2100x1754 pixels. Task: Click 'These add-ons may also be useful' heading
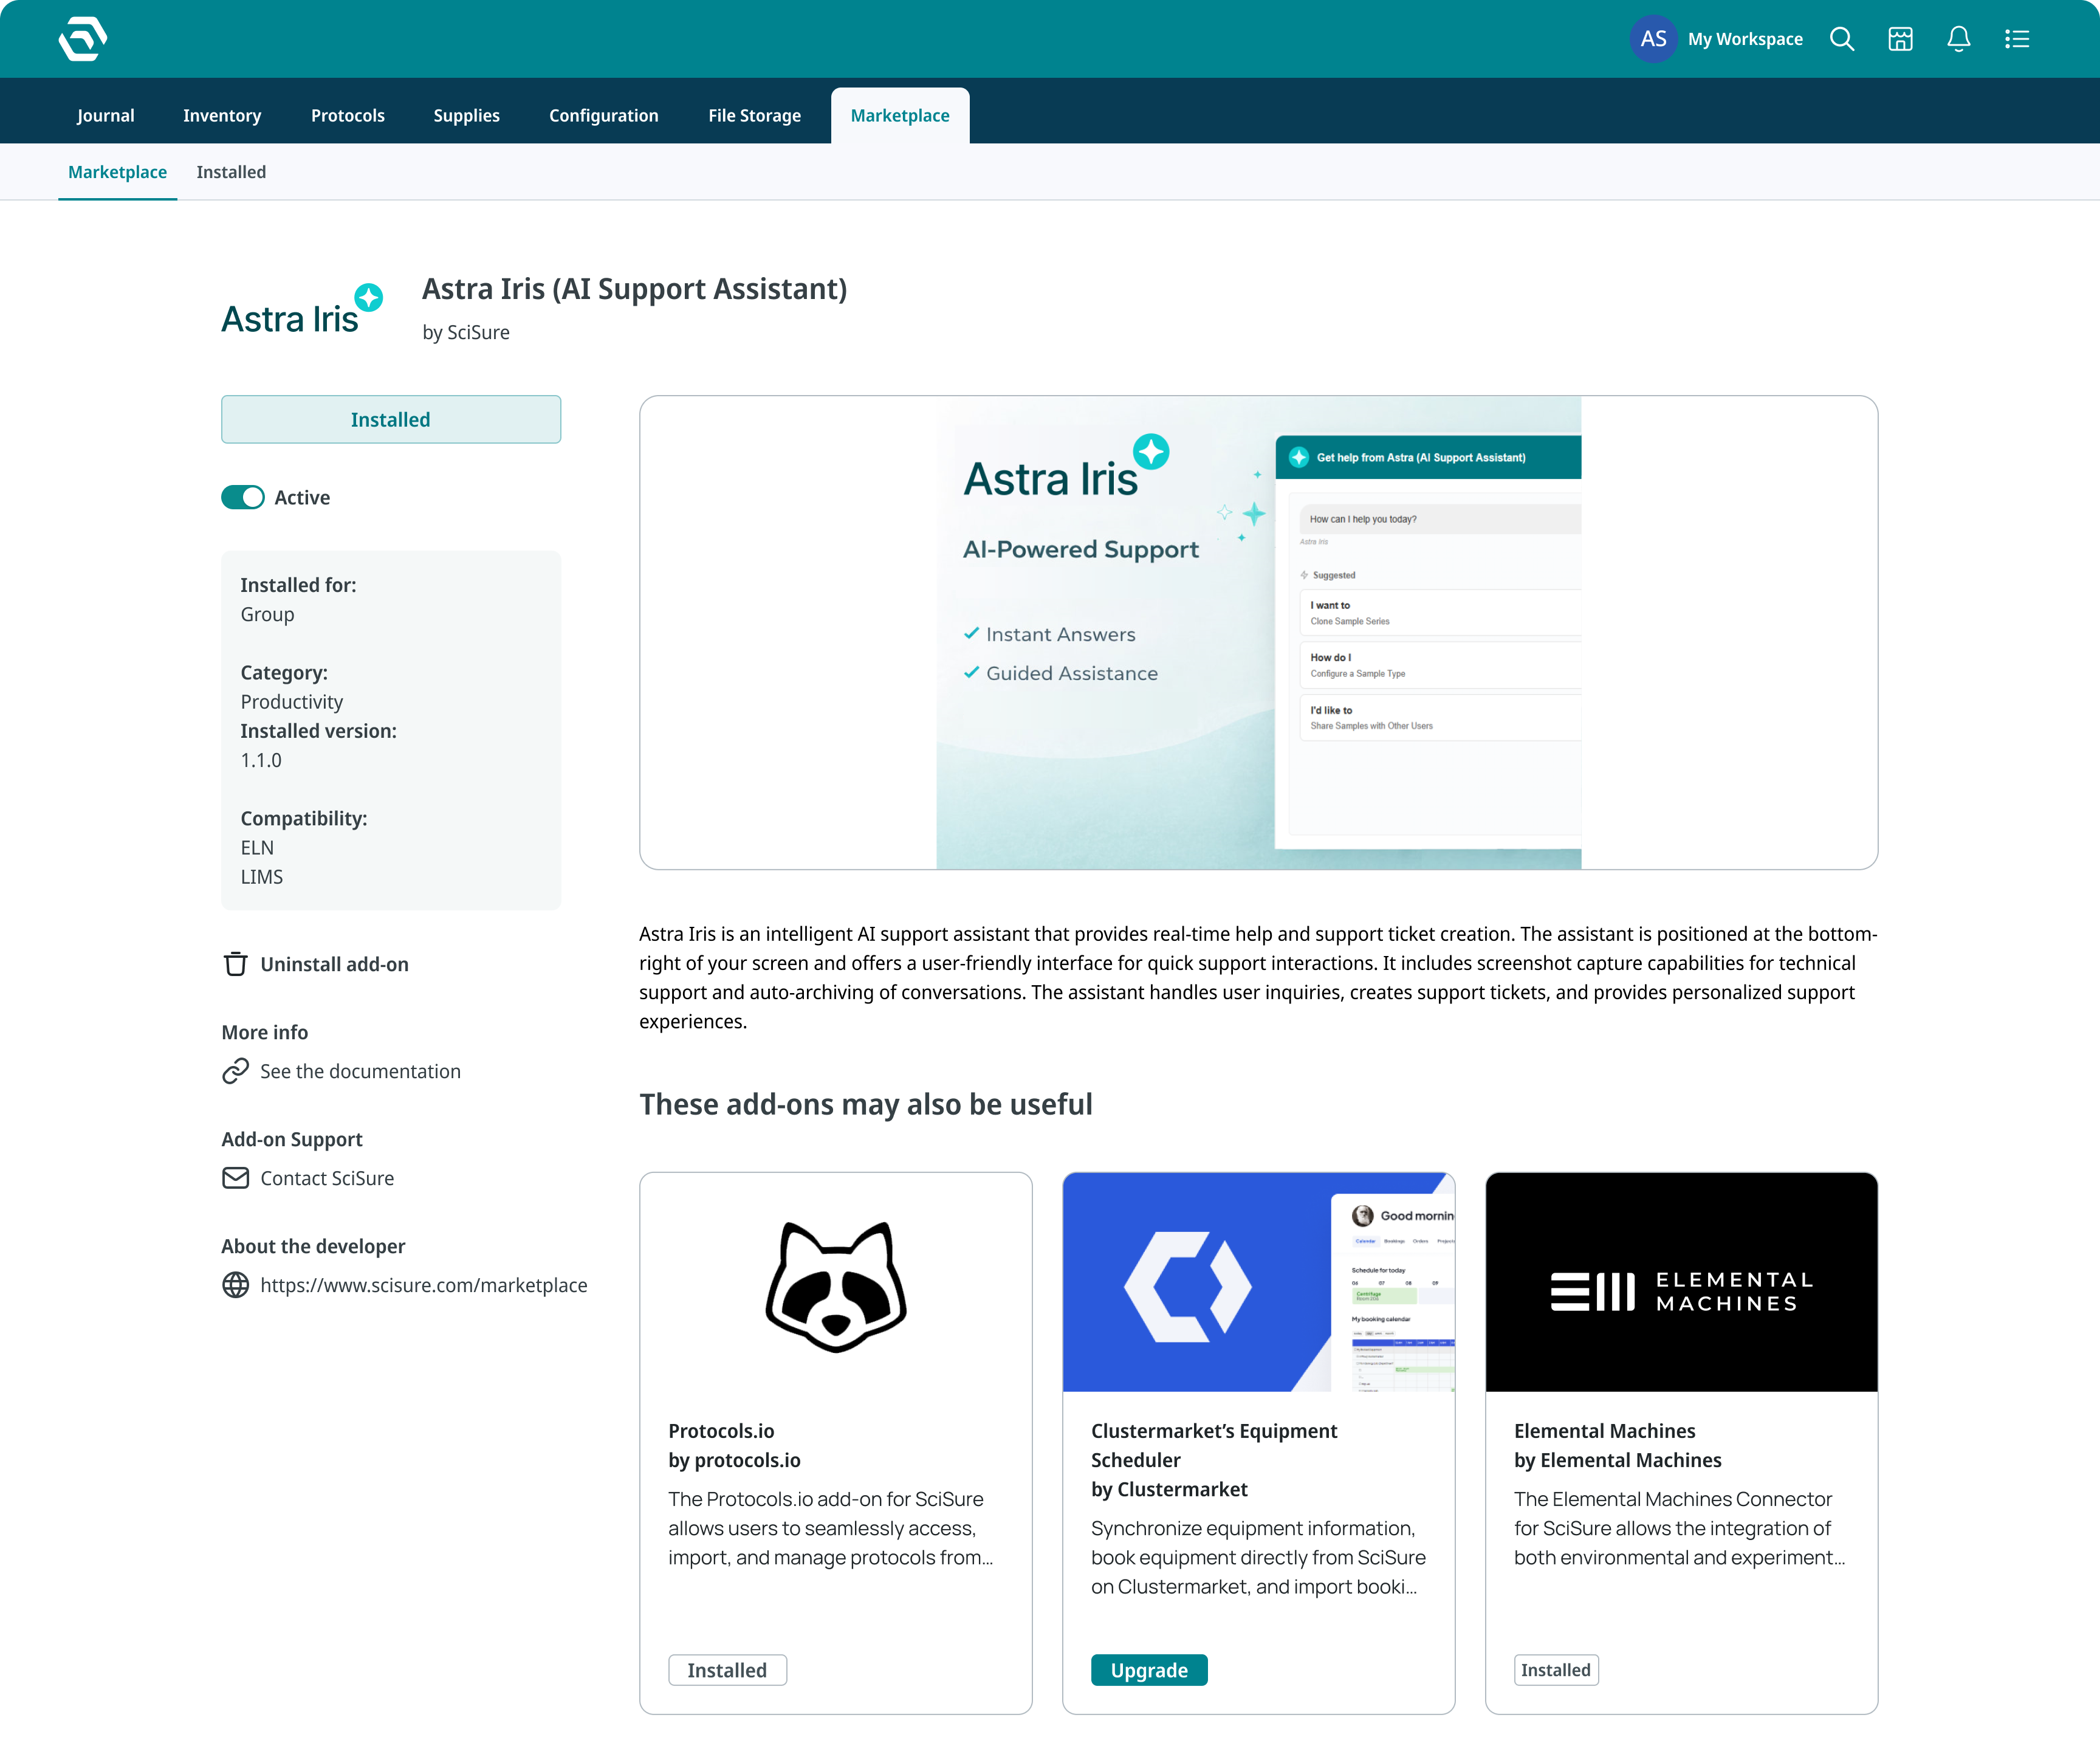click(x=866, y=1104)
